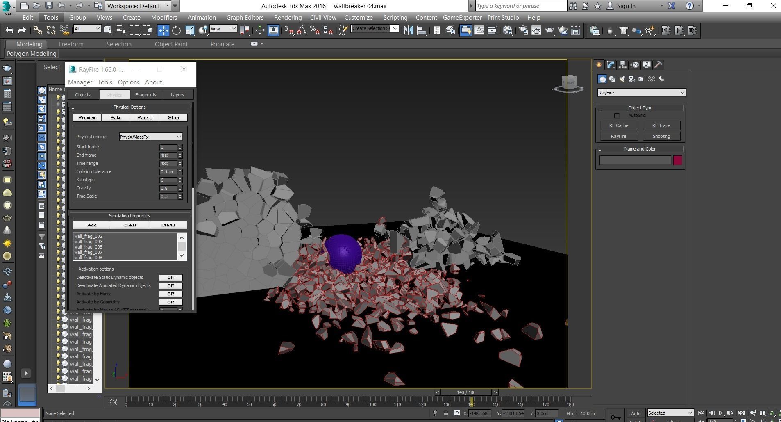The height and width of the screenshot is (422, 781).
Task: Turn on Activate by Force option
Action: [x=170, y=294]
